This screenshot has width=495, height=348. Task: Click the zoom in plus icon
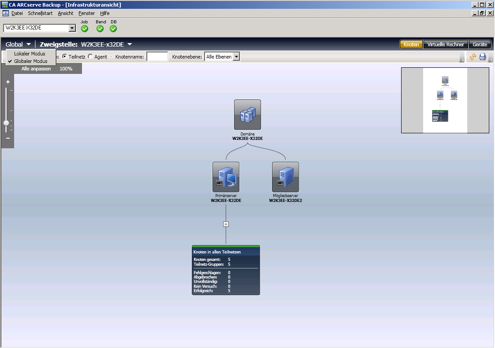(x=7, y=82)
